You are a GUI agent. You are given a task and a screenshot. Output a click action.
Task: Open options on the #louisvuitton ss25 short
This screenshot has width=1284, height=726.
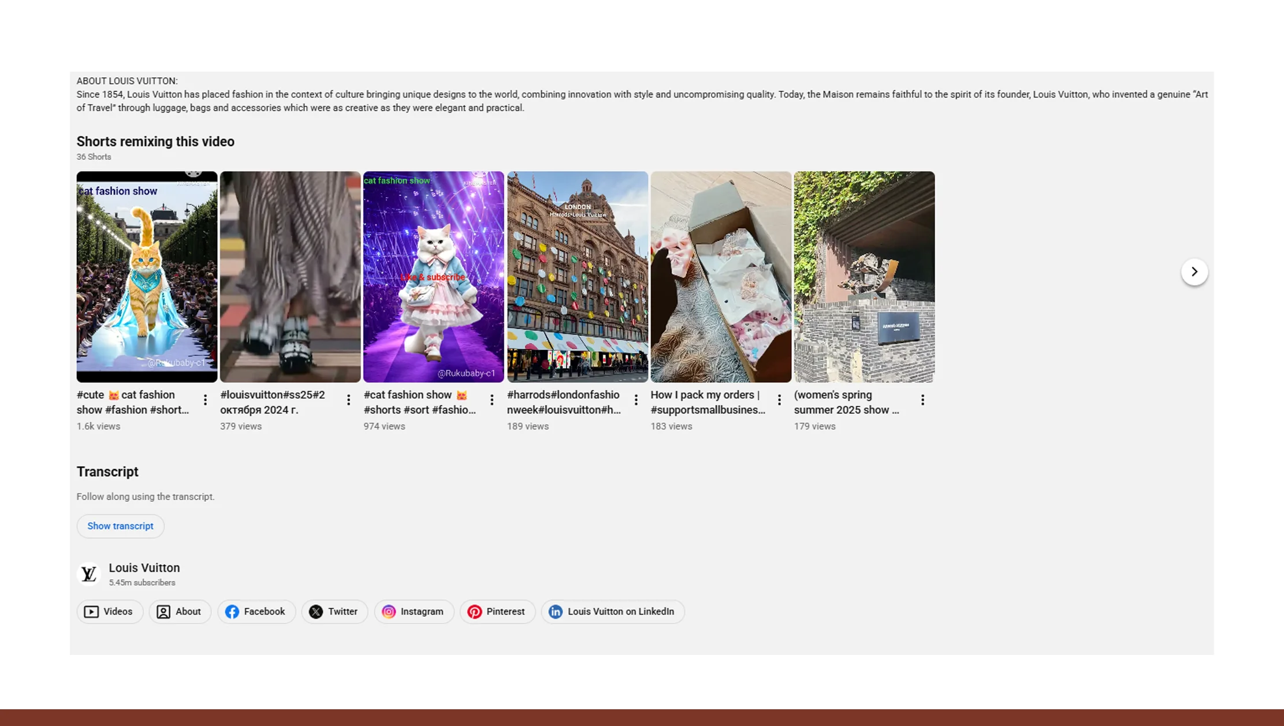(348, 399)
